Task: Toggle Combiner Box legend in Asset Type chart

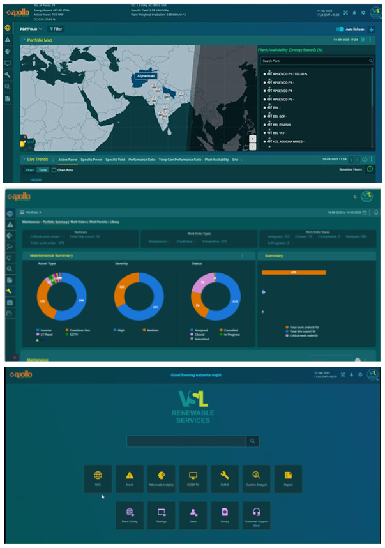Action: coord(77,330)
